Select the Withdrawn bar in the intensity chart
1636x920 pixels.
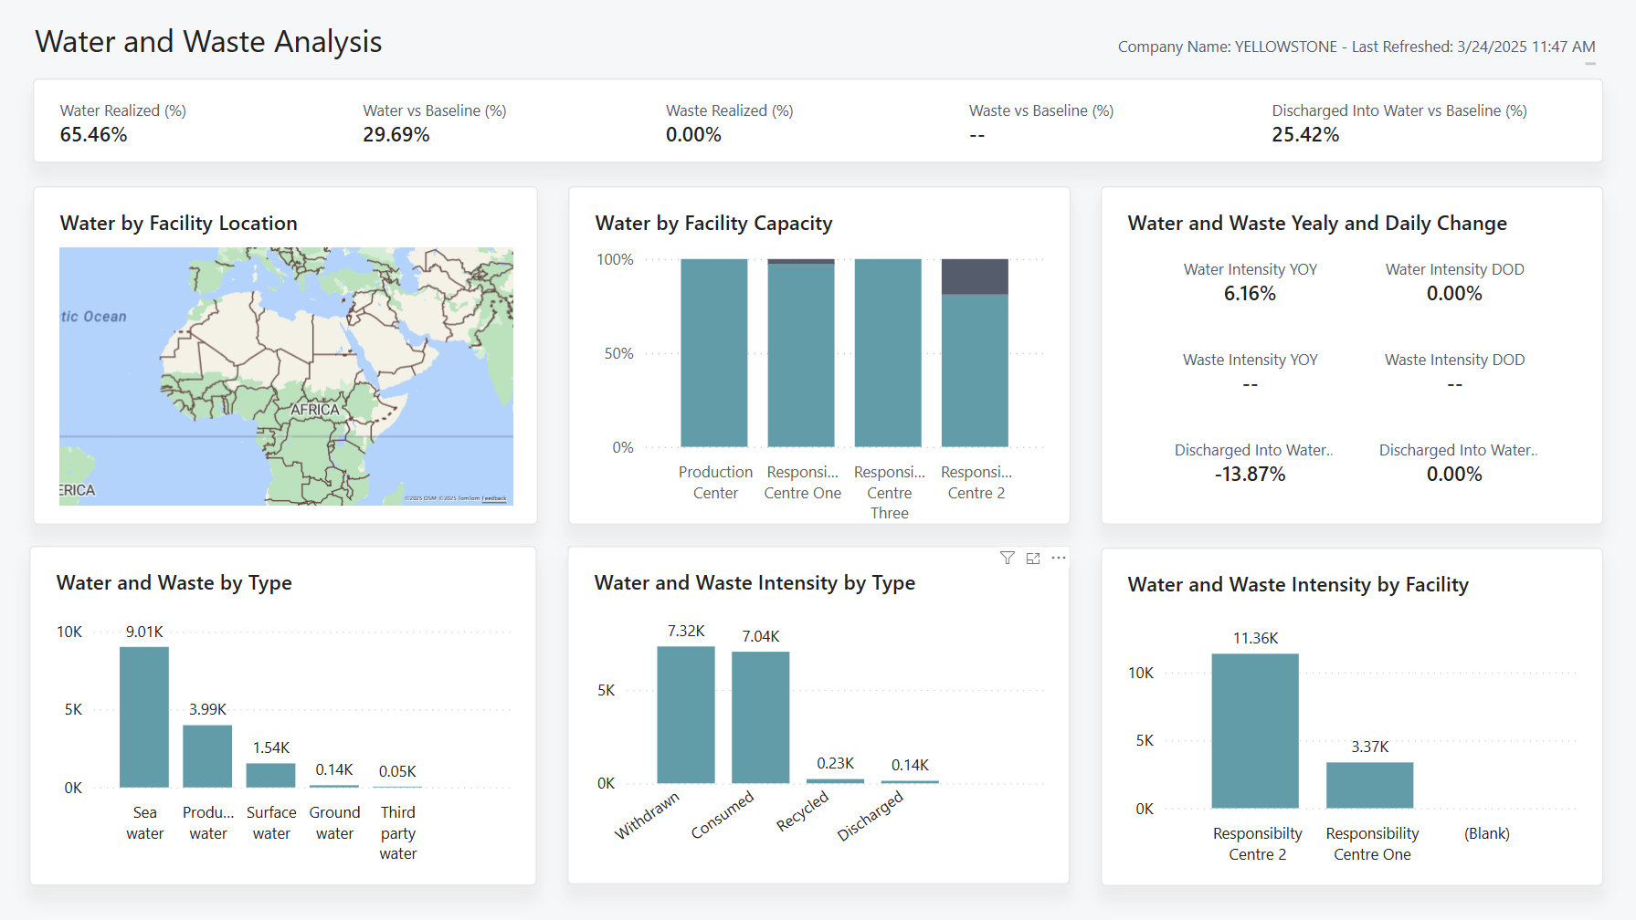click(x=686, y=712)
